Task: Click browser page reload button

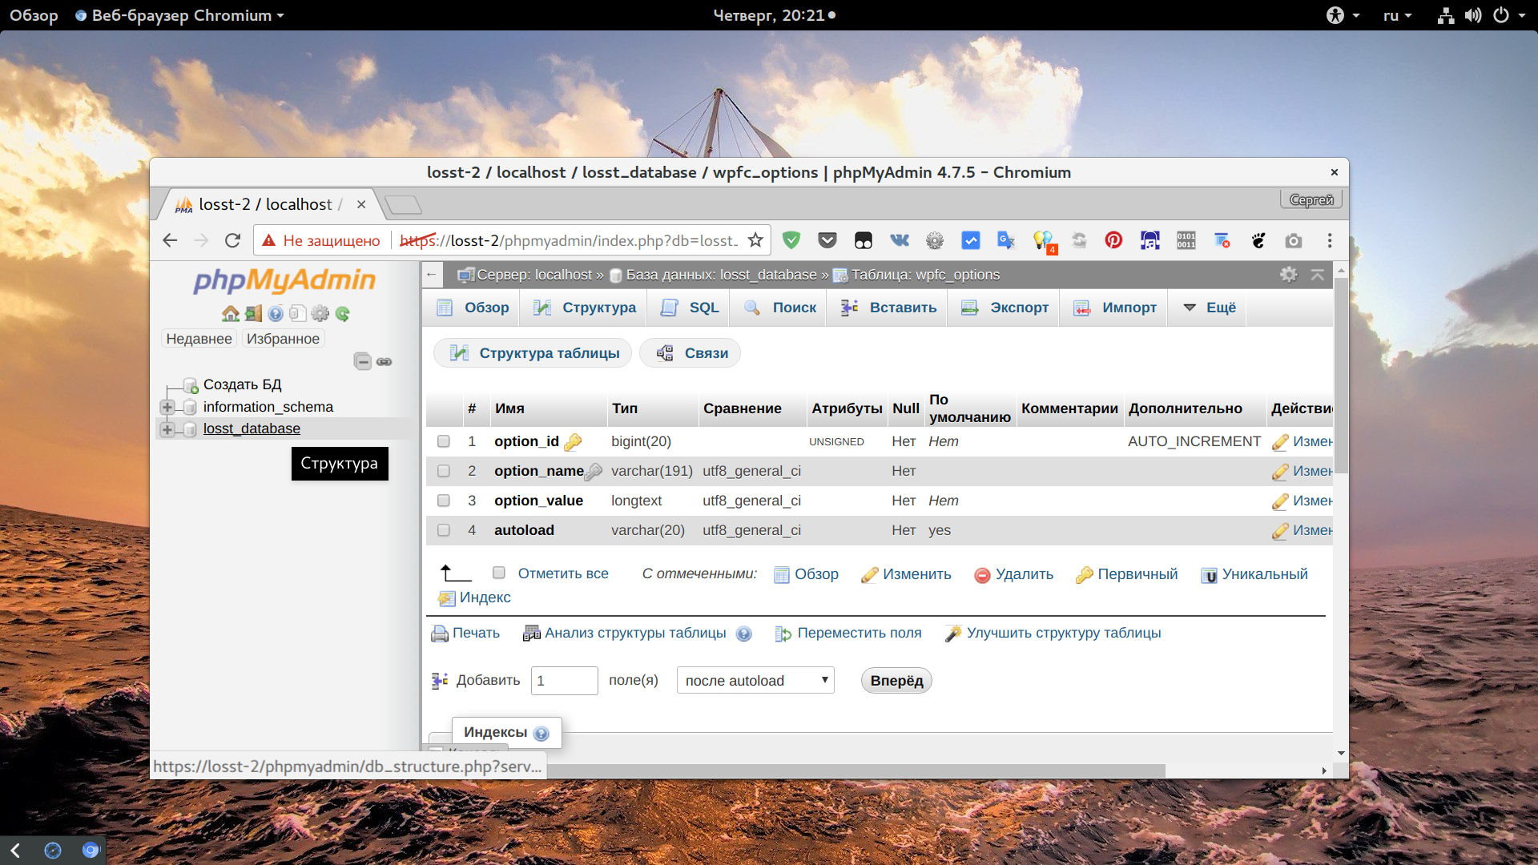Action: [x=233, y=240]
